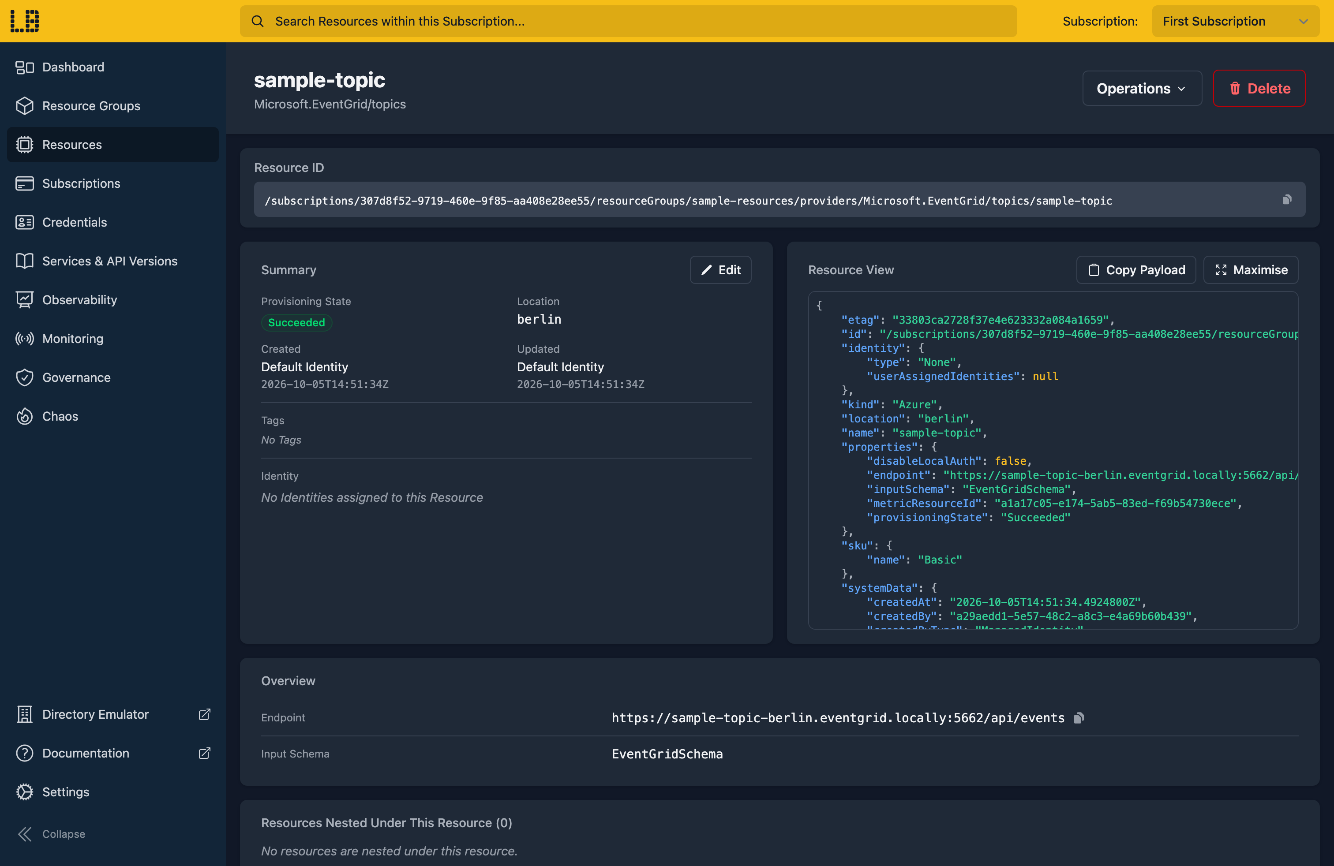Click the Settings gear icon

click(x=25, y=791)
